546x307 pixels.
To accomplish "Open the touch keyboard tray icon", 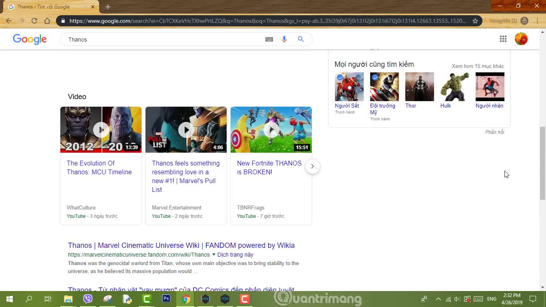I will point(478,299).
